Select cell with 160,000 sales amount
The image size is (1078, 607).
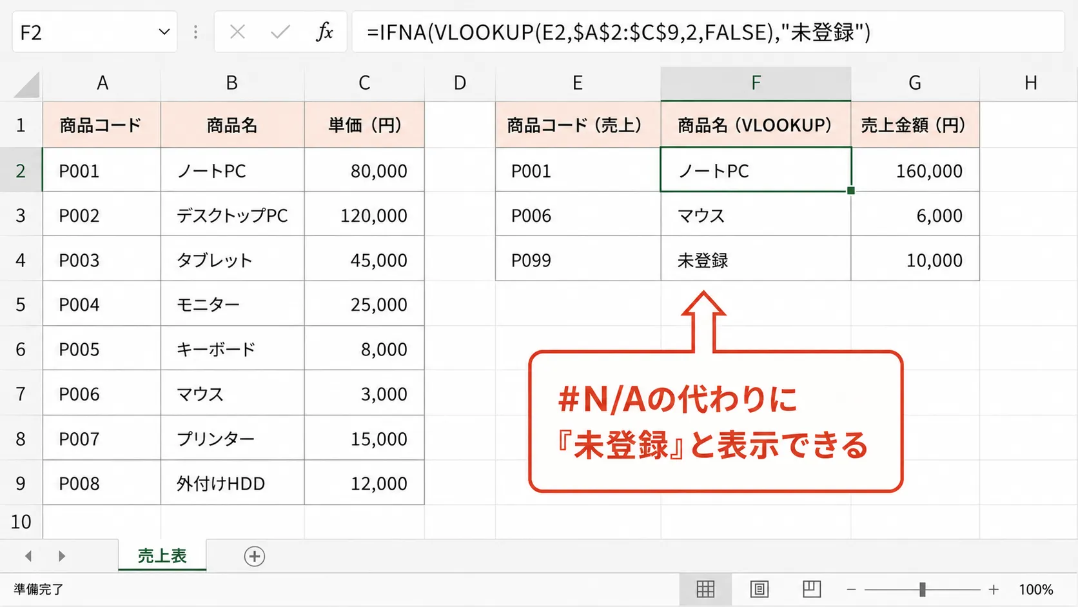[915, 170]
